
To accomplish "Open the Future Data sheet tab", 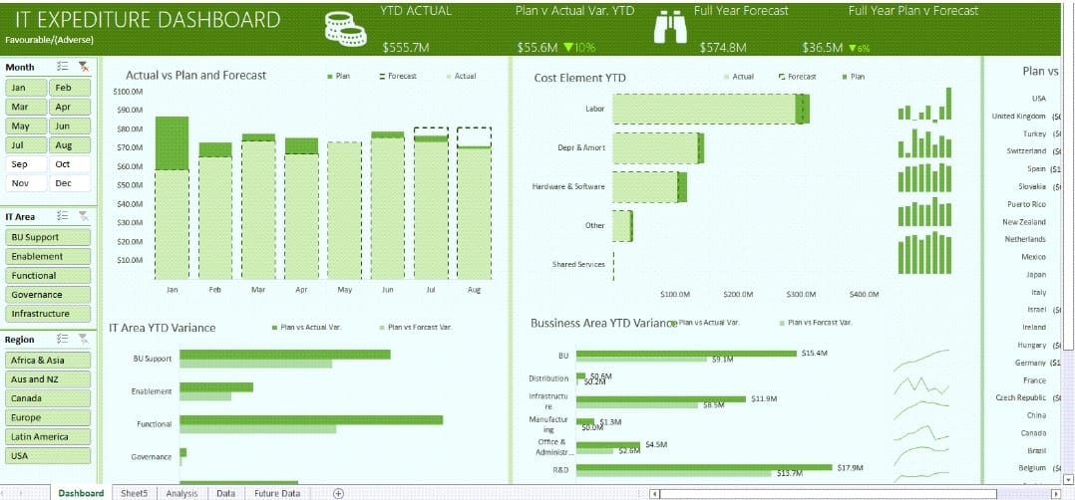I will [x=277, y=493].
